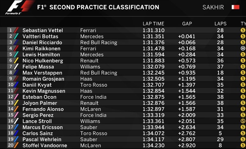Image resolution: width=246 pixels, height=149 pixels.
Task: Click Second Practice Classification title
Action: pos(98,7)
